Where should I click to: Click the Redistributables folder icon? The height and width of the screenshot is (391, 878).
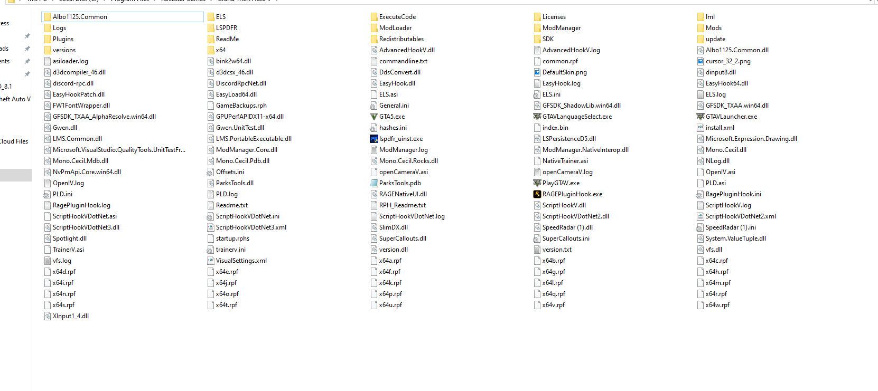374,39
